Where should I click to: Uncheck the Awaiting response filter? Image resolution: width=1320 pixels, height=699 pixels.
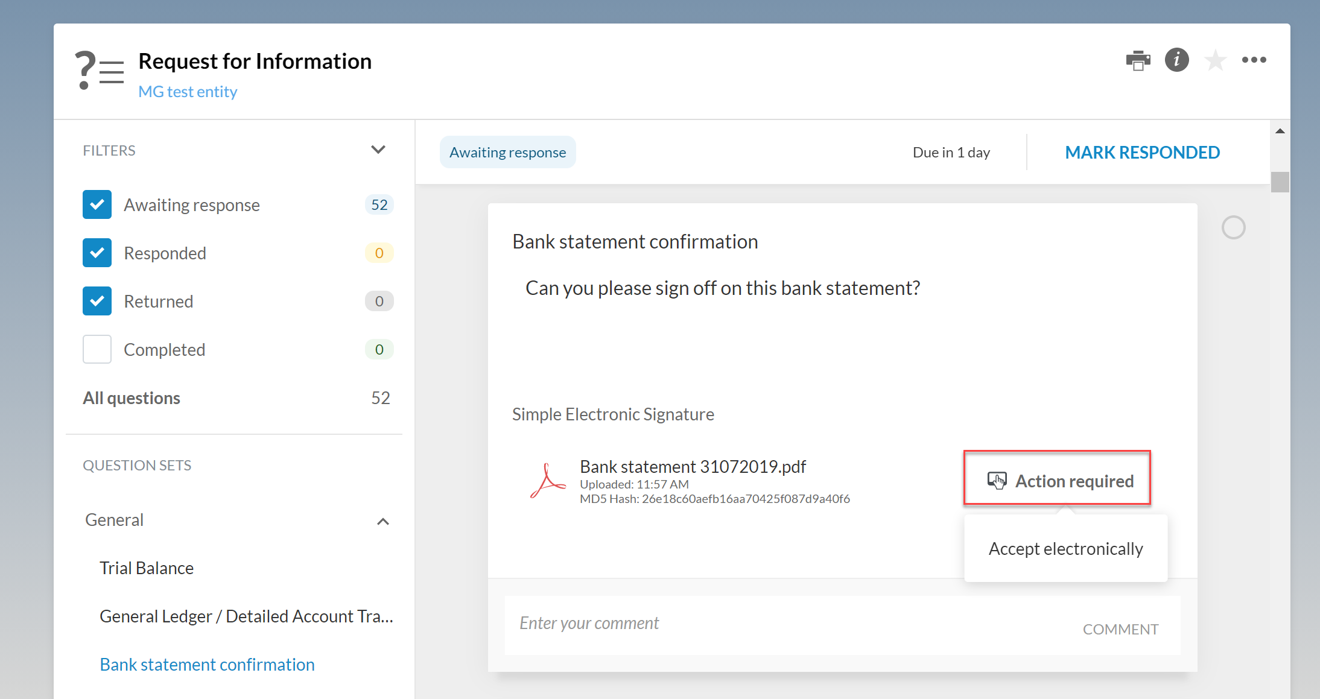click(97, 204)
